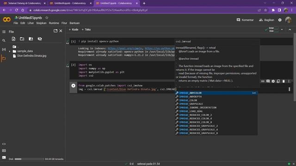296x166 pixels.
Task: Open more cell actions menu
Action: 289,81
